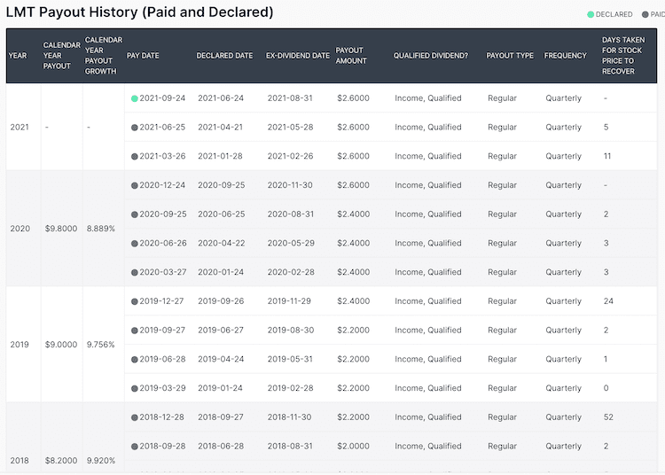Click the paid dot beside 2019-06-28

click(135, 360)
